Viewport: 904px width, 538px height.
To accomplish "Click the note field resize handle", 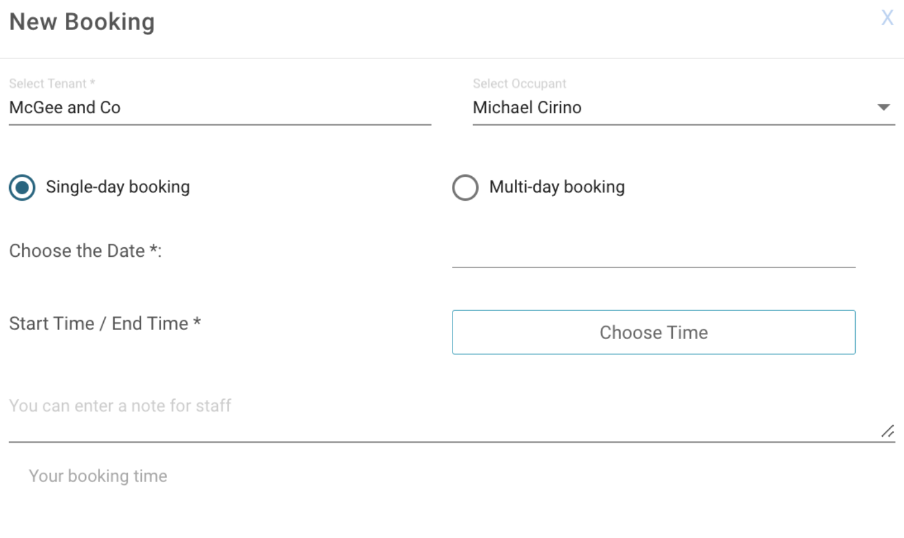I will [x=888, y=431].
